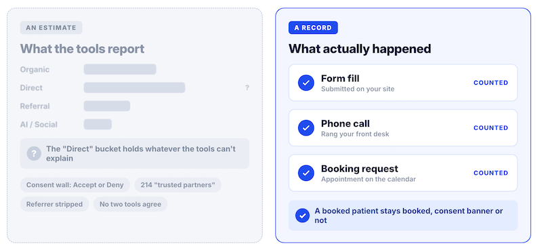This screenshot has height=250, width=542.
Task: Select the AN ESTIMATE badge
Action: click(x=51, y=28)
